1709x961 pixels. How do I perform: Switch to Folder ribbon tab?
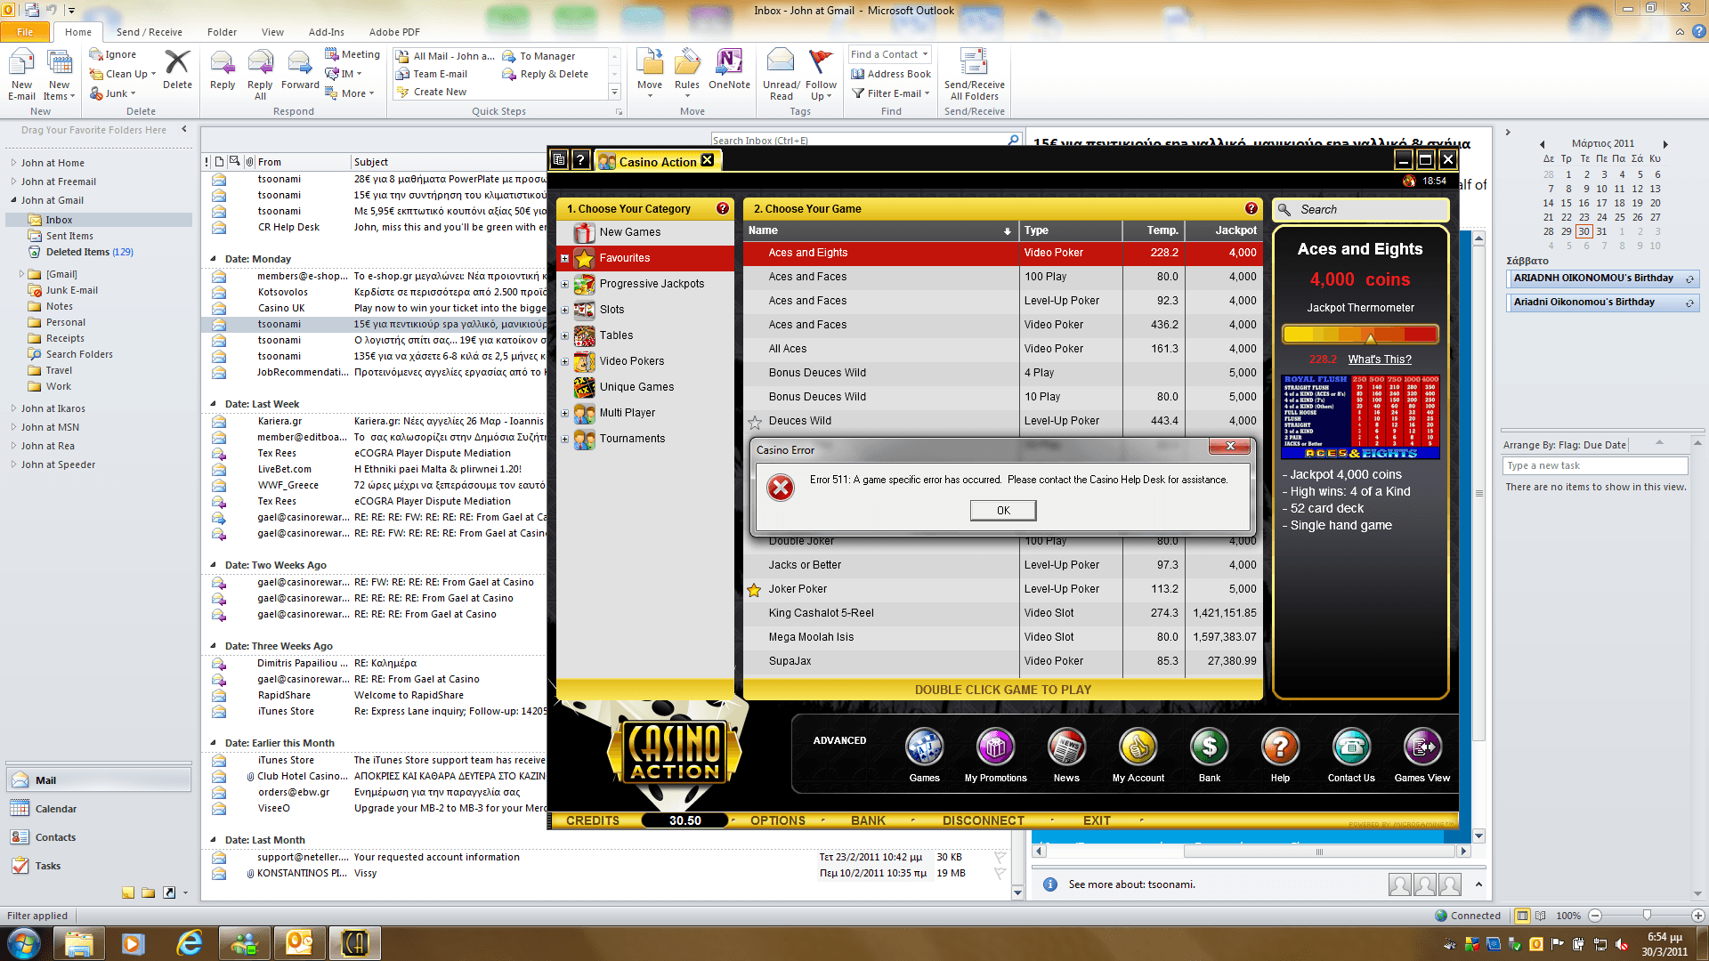tap(222, 32)
